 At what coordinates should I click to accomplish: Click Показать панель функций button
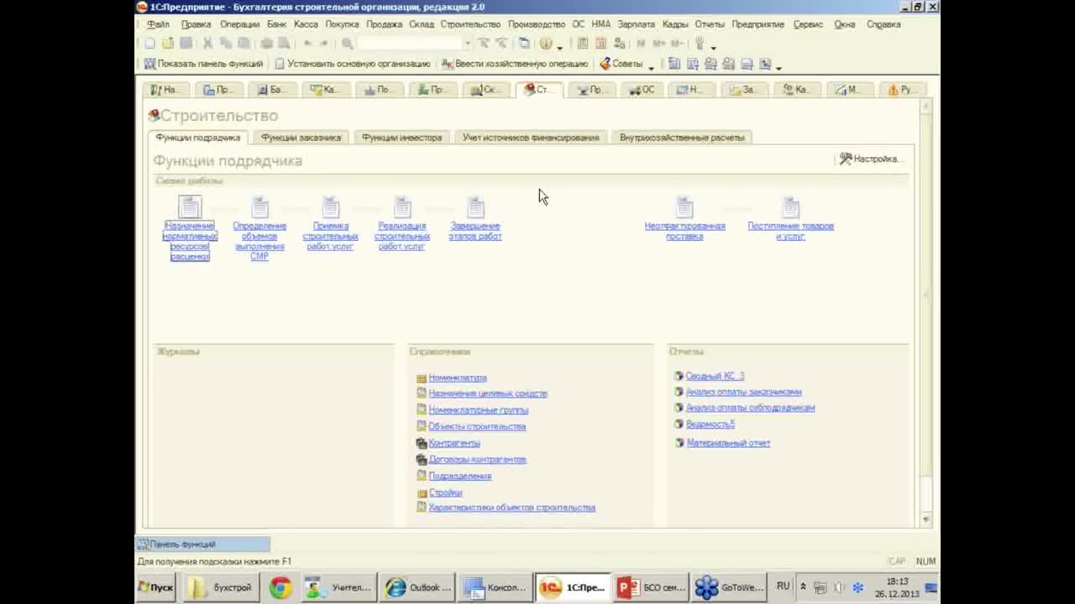pos(203,64)
